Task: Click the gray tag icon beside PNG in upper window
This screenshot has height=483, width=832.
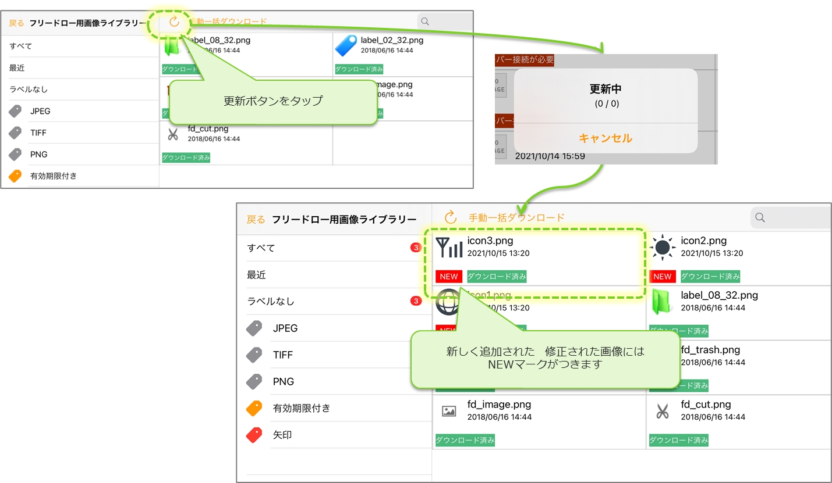Action: pos(15,155)
